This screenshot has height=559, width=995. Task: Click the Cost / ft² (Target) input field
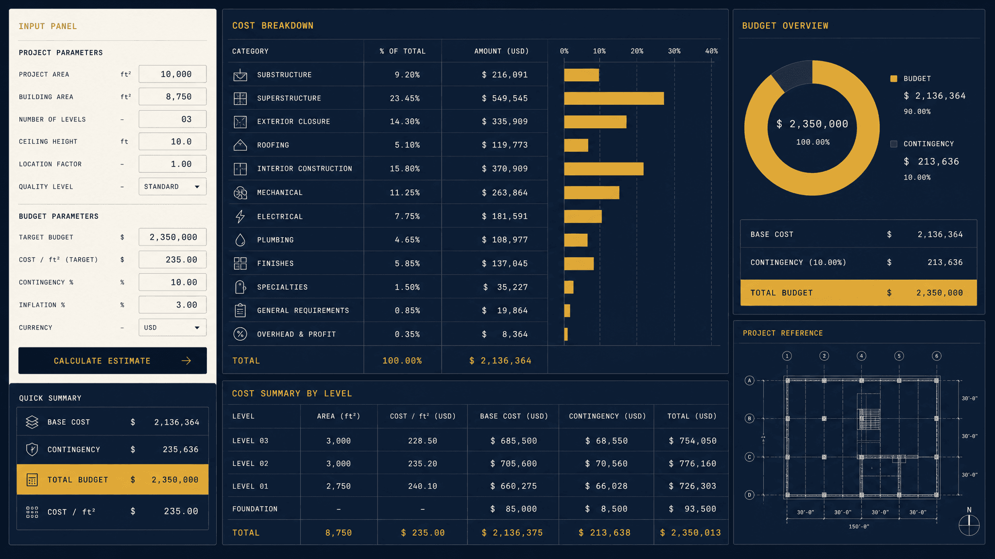(x=172, y=260)
